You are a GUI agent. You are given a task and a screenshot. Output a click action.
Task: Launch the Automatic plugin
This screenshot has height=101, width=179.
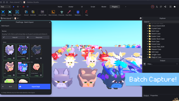33,13
